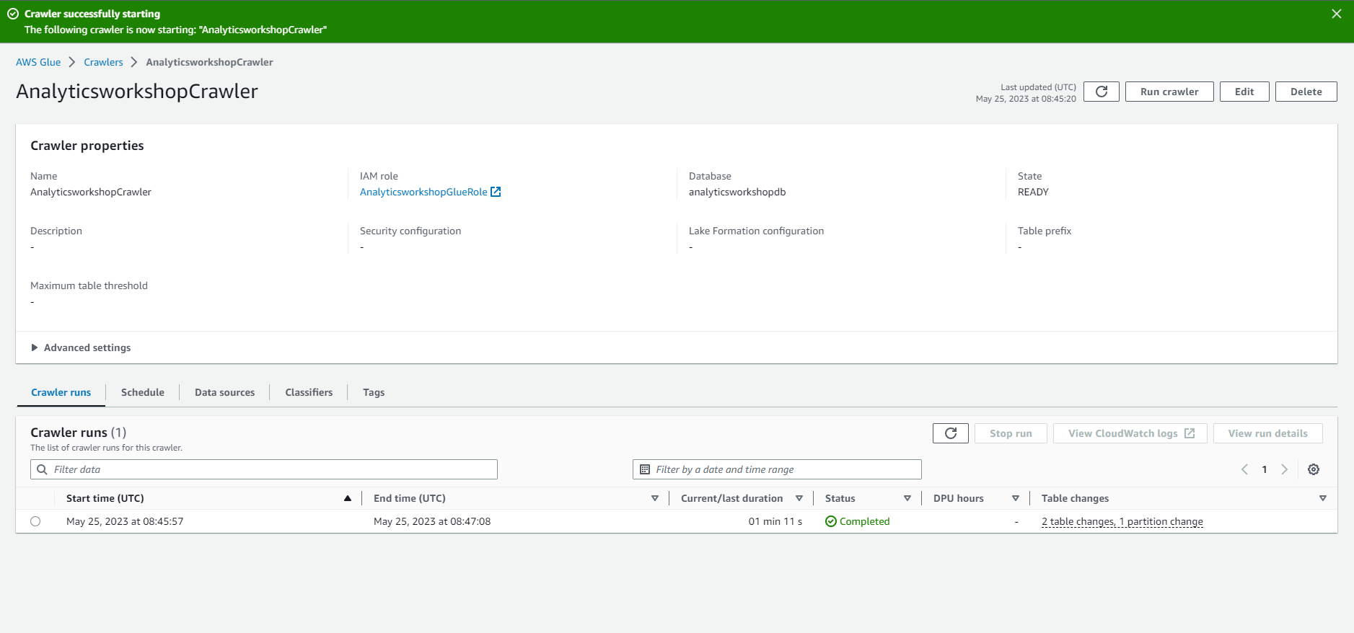Open the 2 table changes, 1 partition change link
Viewport: 1354px width, 633px height.
tap(1122, 521)
